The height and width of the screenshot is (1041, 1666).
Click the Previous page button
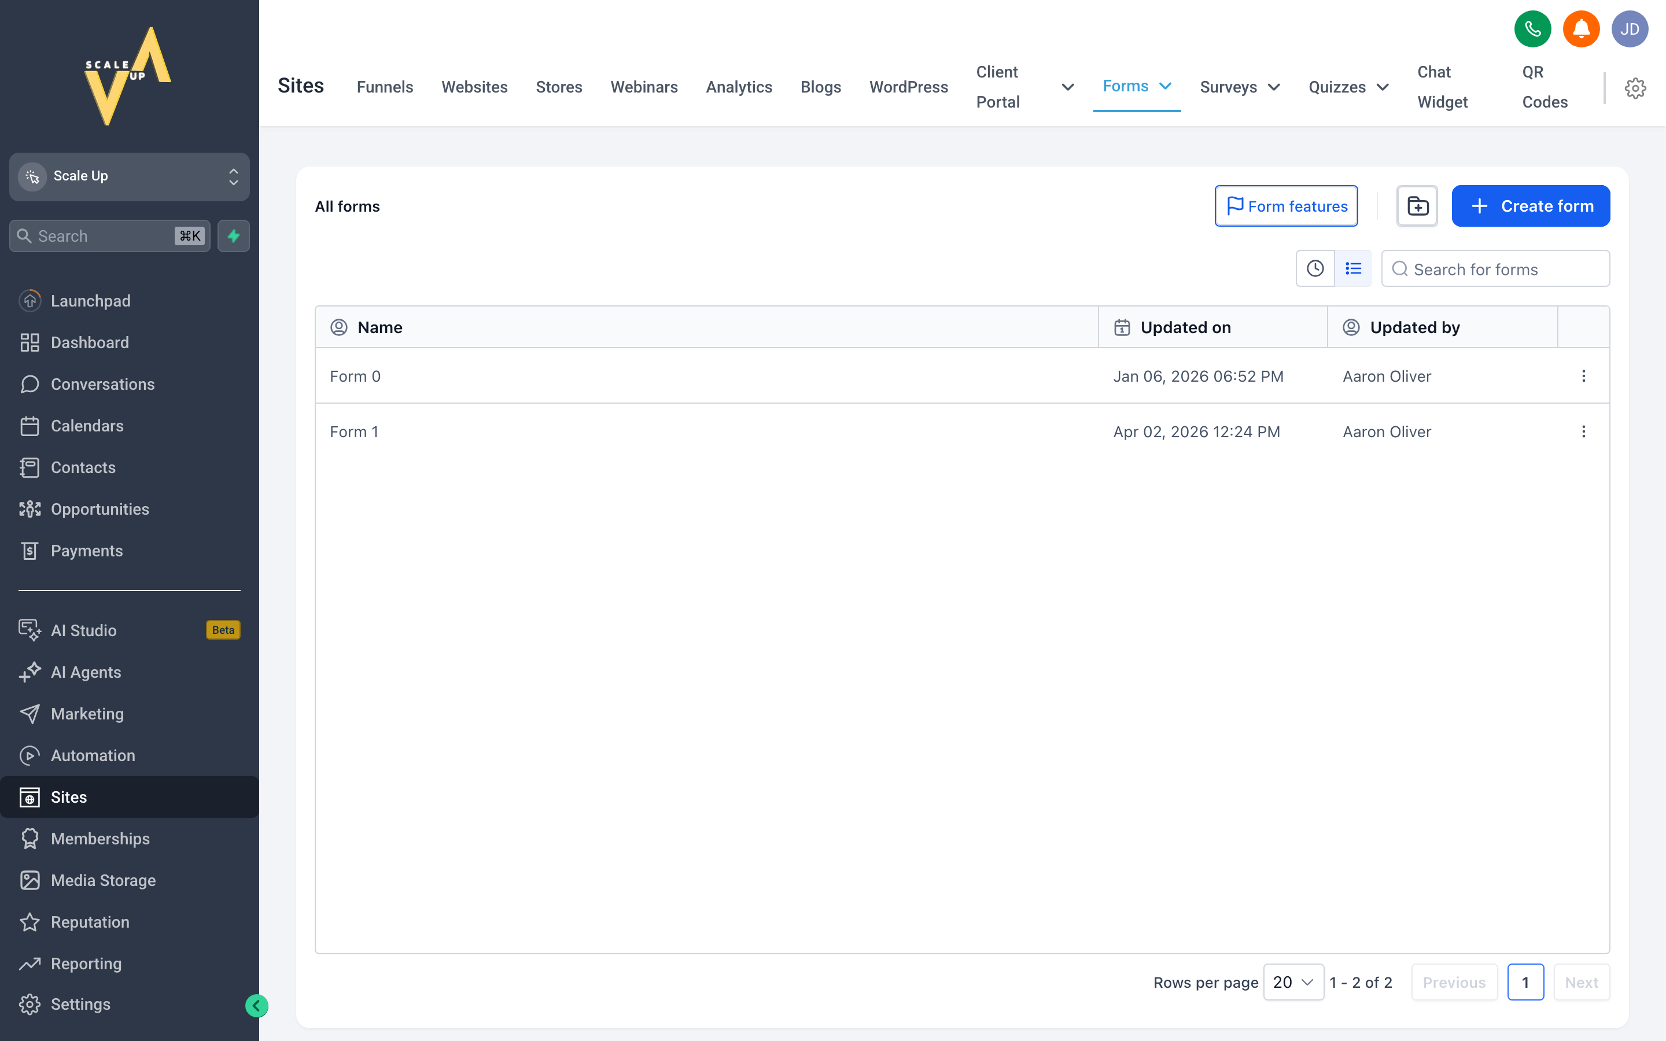(1454, 982)
